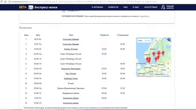Select В море entry on day 10
The width and height of the screenshot is (196, 110).
click(x=71, y=83)
